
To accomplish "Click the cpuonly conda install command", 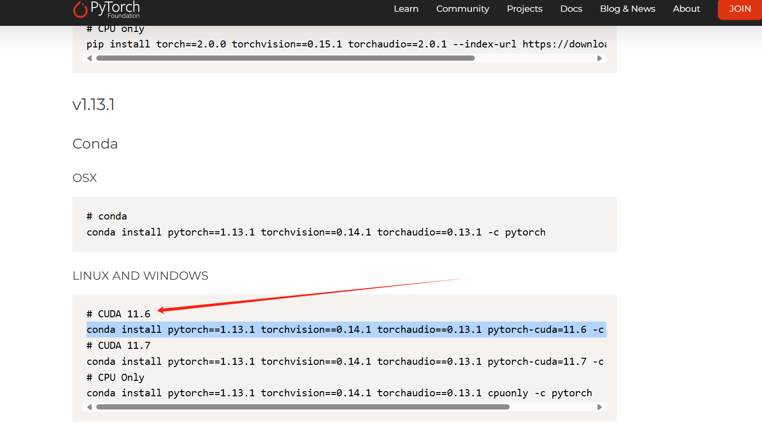I will point(339,393).
